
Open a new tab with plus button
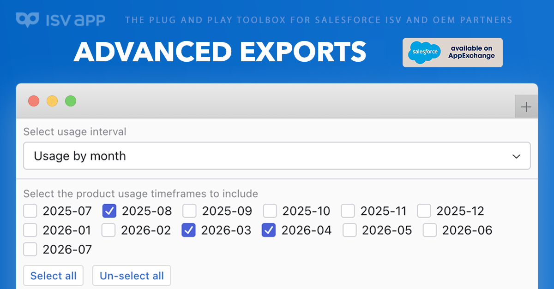click(526, 107)
